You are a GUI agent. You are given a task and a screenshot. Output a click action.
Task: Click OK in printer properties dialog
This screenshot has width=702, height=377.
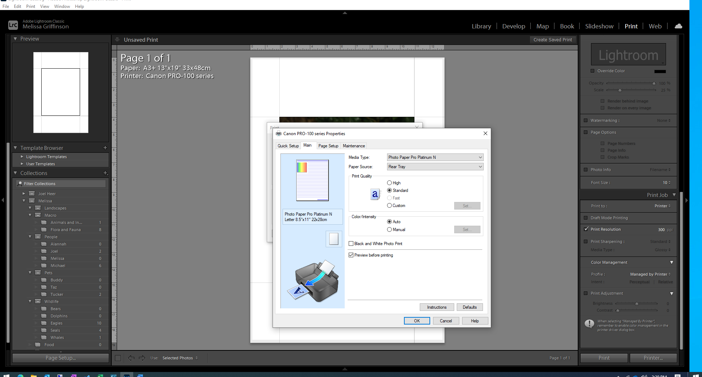click(x=417, y=321)
